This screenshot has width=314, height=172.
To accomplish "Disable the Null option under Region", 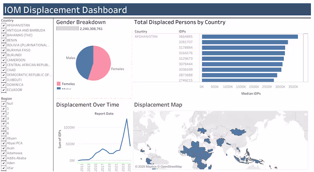I will pyautogui.click(x=3, y=104).
